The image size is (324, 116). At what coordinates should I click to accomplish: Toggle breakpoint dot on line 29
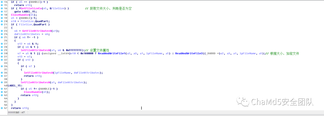(2, 50)
